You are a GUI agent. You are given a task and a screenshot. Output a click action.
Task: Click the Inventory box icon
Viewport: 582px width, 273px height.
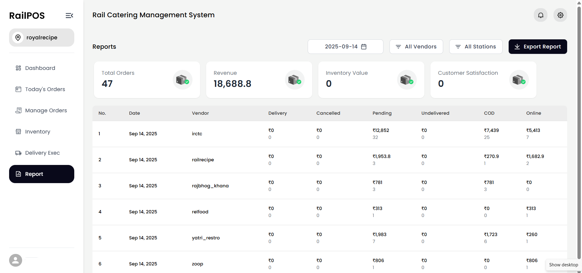(x=18, y=132)
